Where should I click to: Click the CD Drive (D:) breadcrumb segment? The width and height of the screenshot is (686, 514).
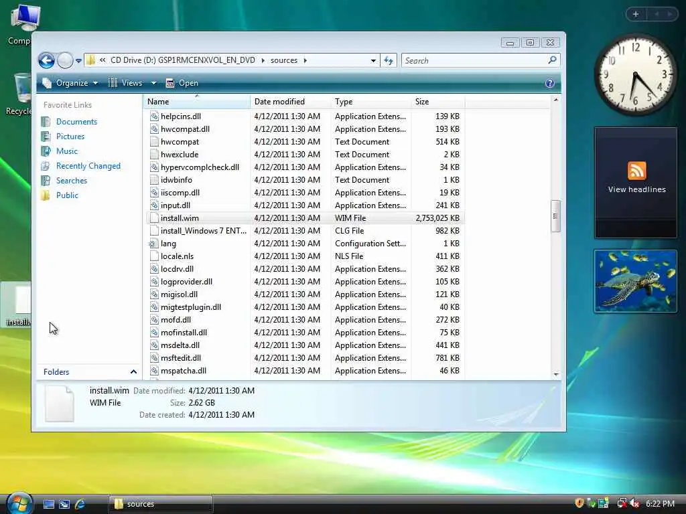[183, 60]
